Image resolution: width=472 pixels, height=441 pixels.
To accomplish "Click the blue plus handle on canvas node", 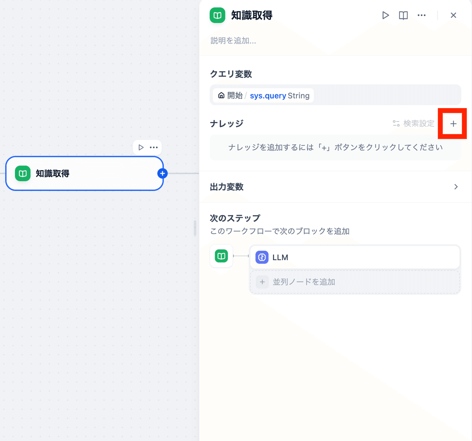I will click(162, 173).
